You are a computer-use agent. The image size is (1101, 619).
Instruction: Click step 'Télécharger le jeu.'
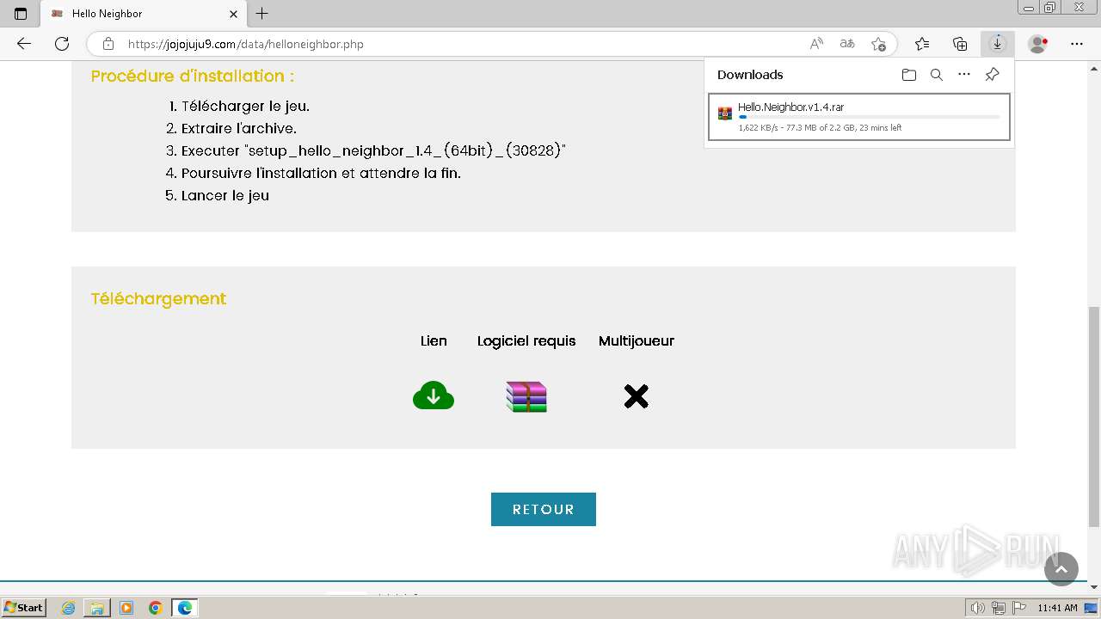pos(245,106)
